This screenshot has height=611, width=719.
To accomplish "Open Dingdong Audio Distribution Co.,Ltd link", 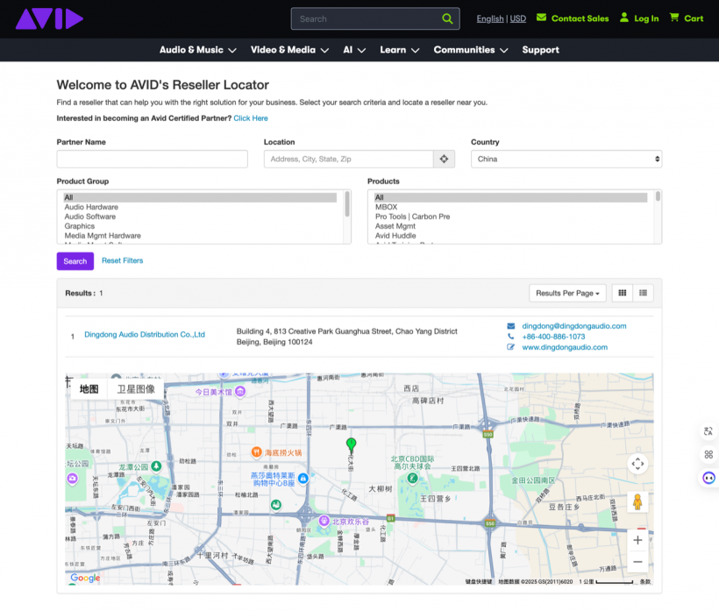I will point(145,335).
